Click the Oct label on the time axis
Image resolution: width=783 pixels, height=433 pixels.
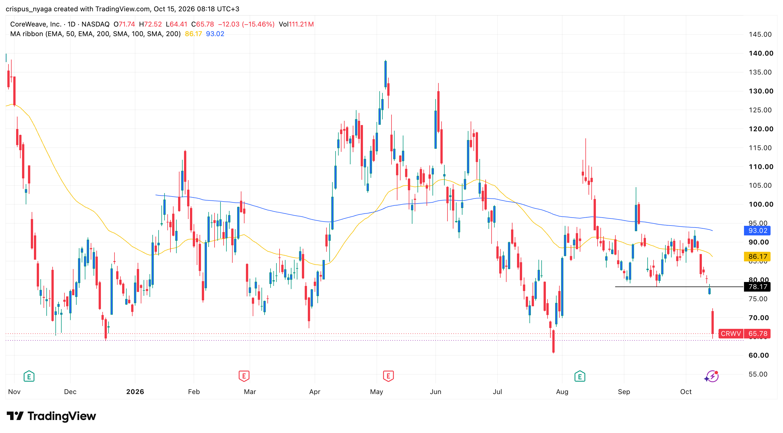click(x=686, y=392)
